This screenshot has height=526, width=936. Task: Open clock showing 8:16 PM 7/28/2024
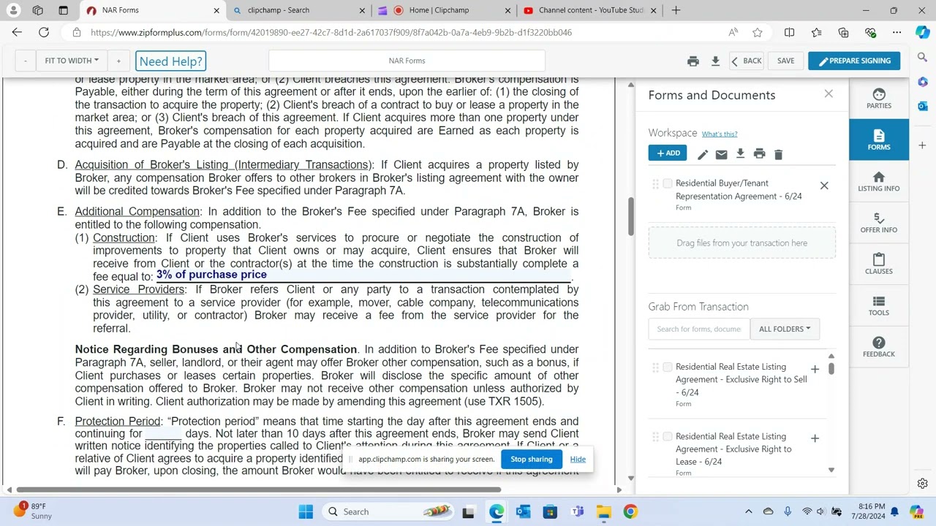872,511
